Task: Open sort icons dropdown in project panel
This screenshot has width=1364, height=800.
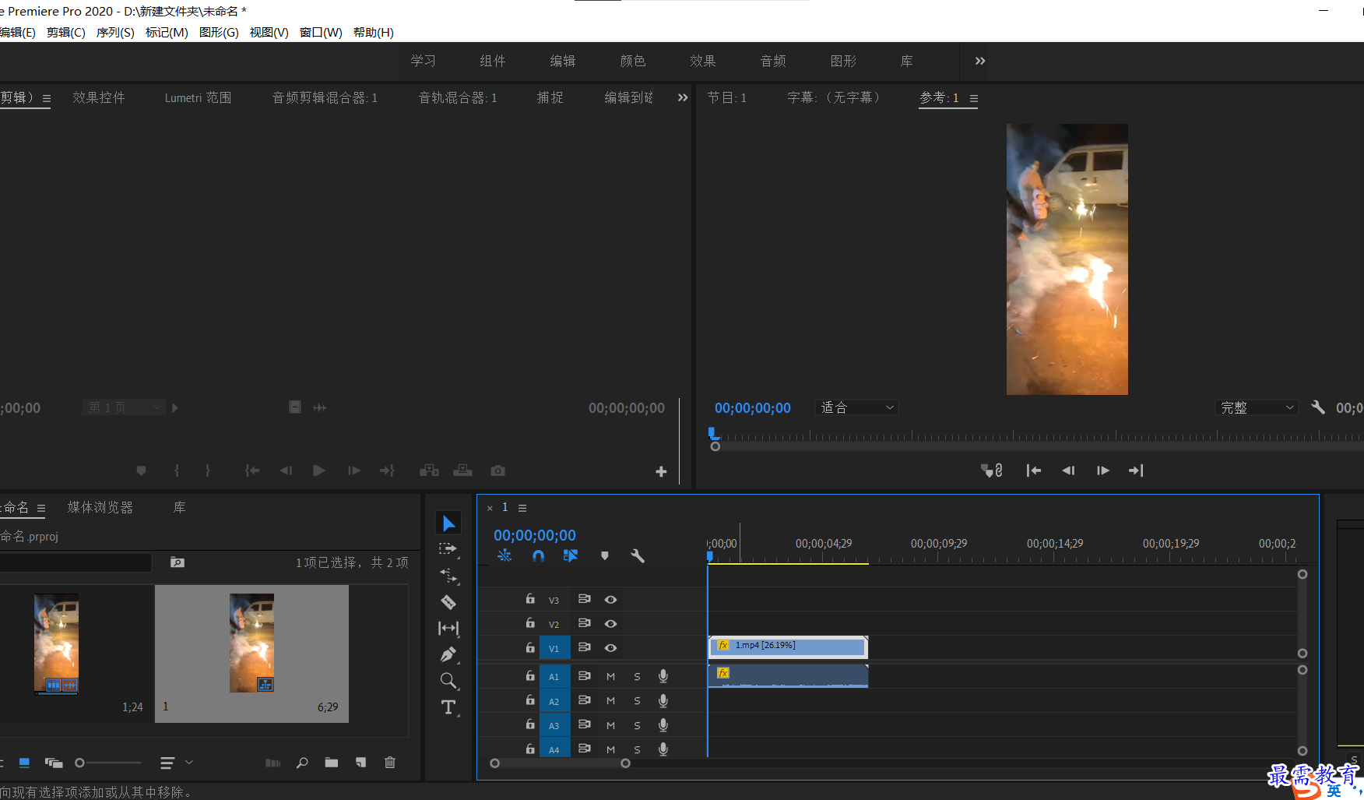Action: 177,763
